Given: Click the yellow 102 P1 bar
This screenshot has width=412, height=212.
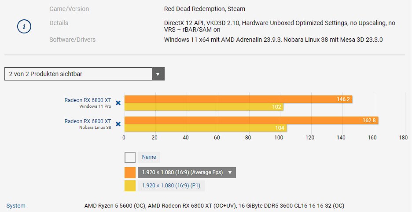Looking at the screenshot, I should [204, 107].
